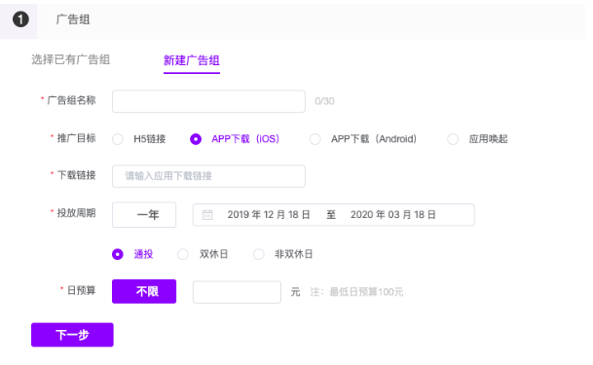The height and width of the screenshot is (365, 593).
Task: Select the 双休日 radio option
Action: point(183,254)
